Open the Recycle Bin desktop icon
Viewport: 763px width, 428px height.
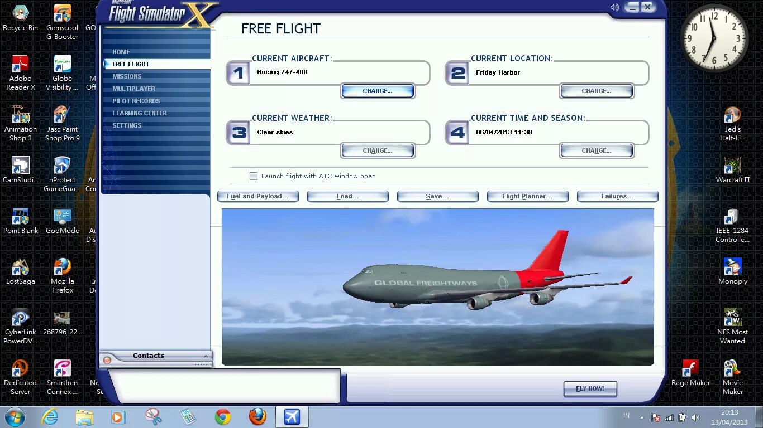(20, 18)
